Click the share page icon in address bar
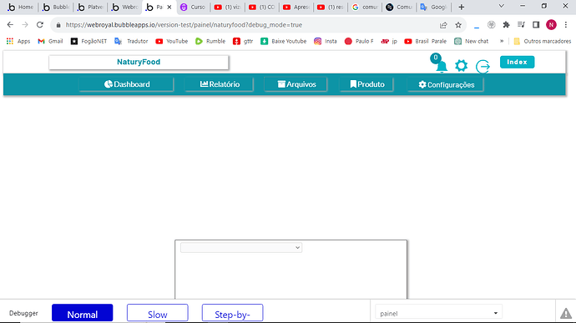 (x=443, y=25)
